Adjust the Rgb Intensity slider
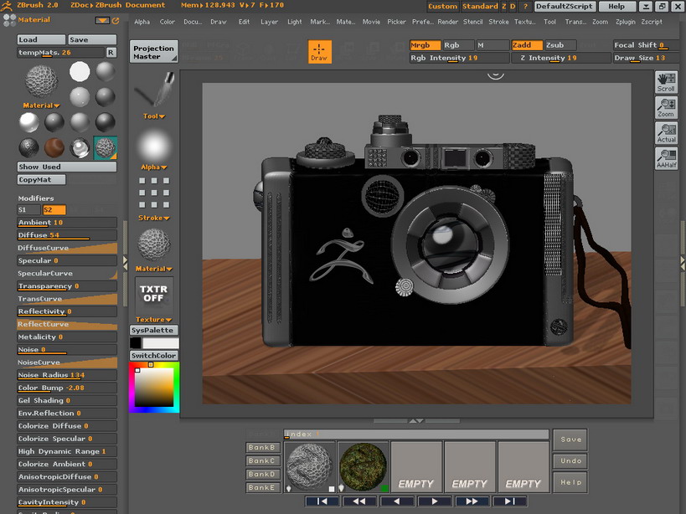The height and width of the screenshot is (514, 686). point(459,58)
